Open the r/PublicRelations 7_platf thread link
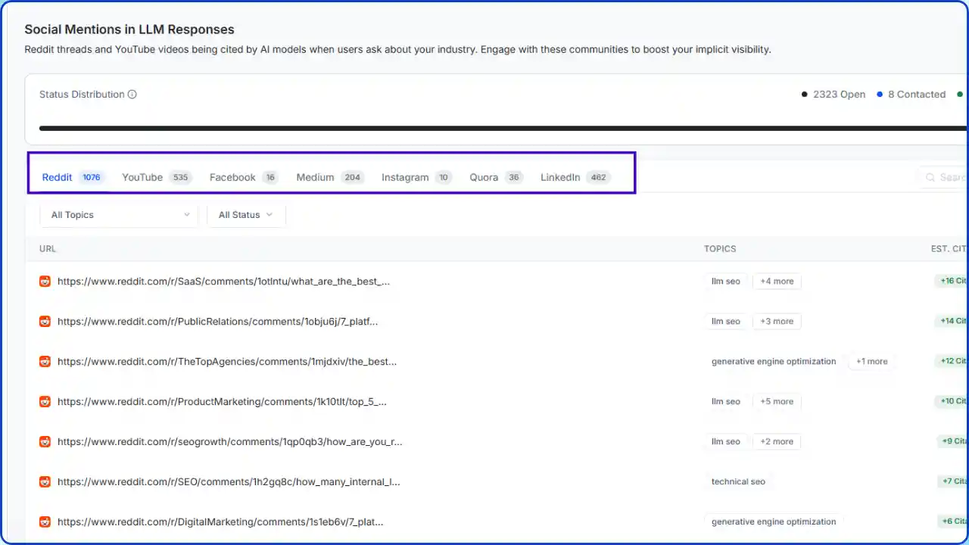The width and height of the screenshot is (969, 545). click(x=217, y=321)
